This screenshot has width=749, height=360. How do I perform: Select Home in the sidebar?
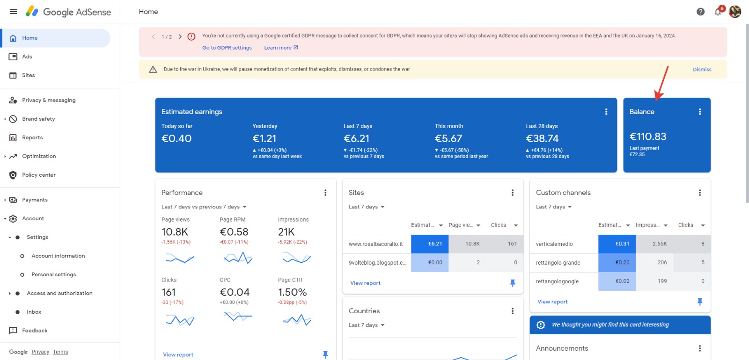pyautogui.click(x=55, y=38)
